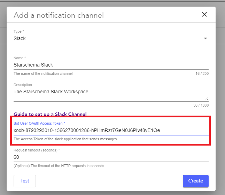Image resolution: width=225 pixels, height=195 pixels.
Task: Click the Request timeout (seconds) label
Action: (37, 150)
